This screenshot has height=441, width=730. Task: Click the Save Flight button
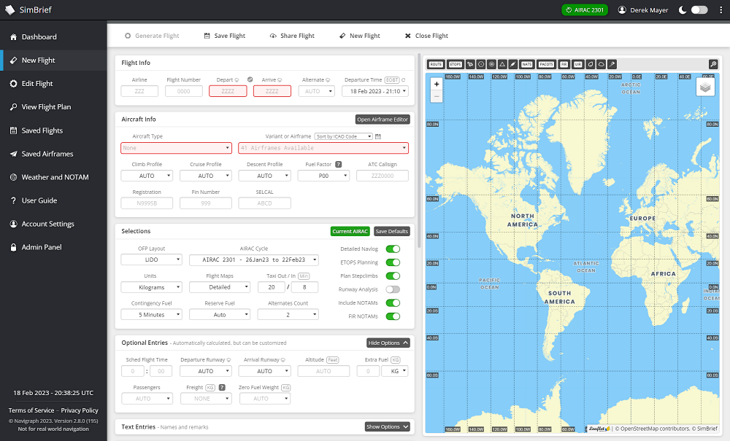coord(224,36)
